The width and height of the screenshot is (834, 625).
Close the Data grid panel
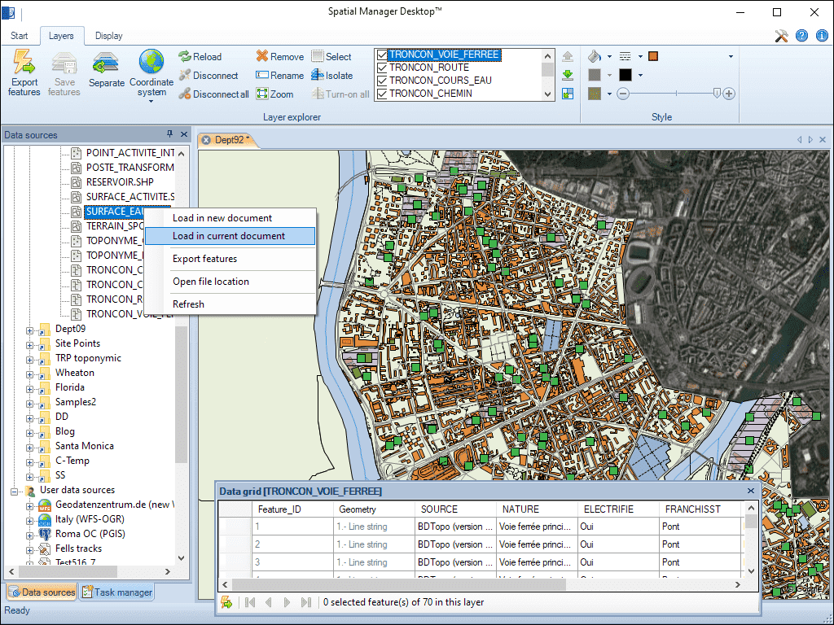click(750, 491)
